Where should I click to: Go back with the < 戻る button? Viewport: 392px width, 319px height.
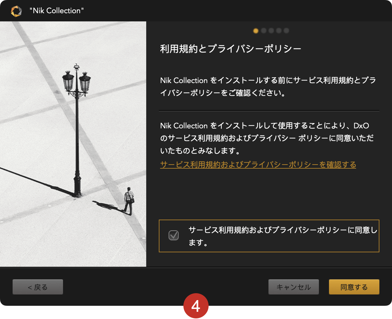pyautogui.click(x=38, y=287)
